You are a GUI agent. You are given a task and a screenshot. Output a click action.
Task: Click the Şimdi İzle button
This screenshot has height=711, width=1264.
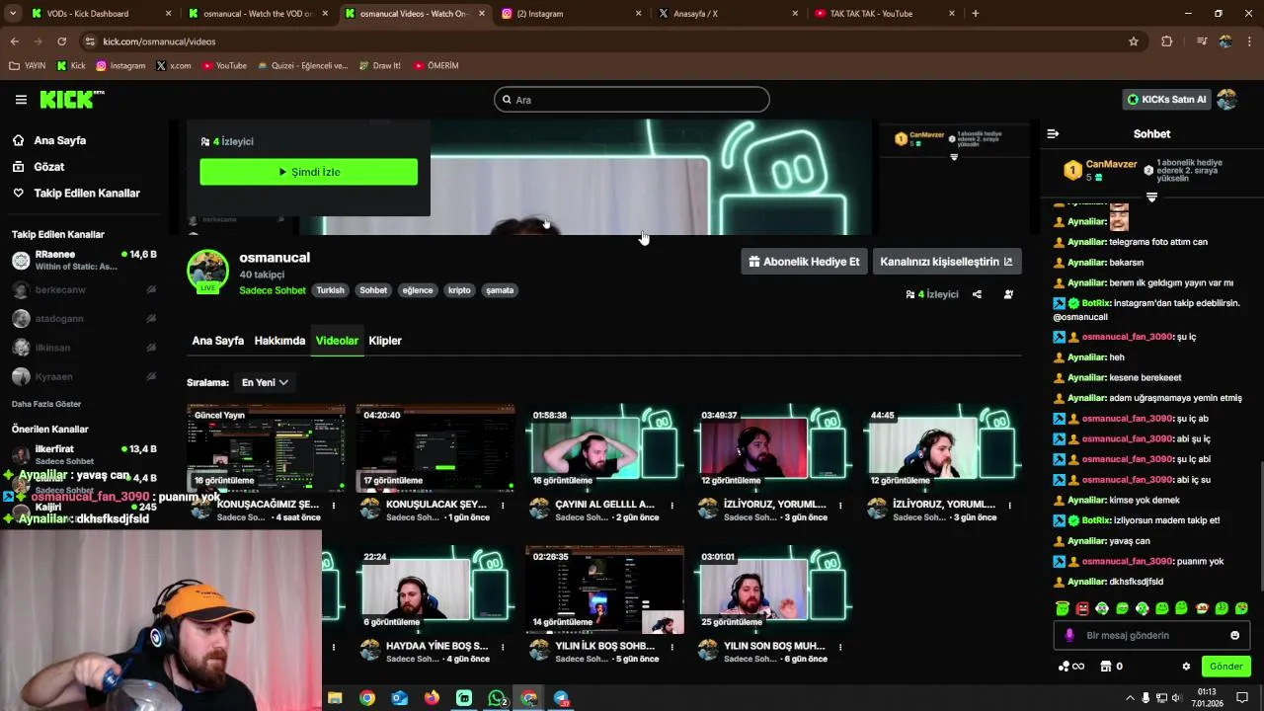[x=308, y=172]
